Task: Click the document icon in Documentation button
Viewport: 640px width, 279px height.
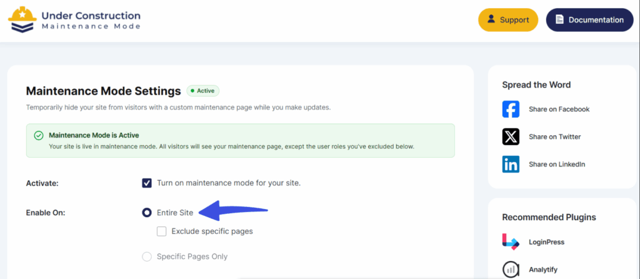Action: click(x=559, y=19)
